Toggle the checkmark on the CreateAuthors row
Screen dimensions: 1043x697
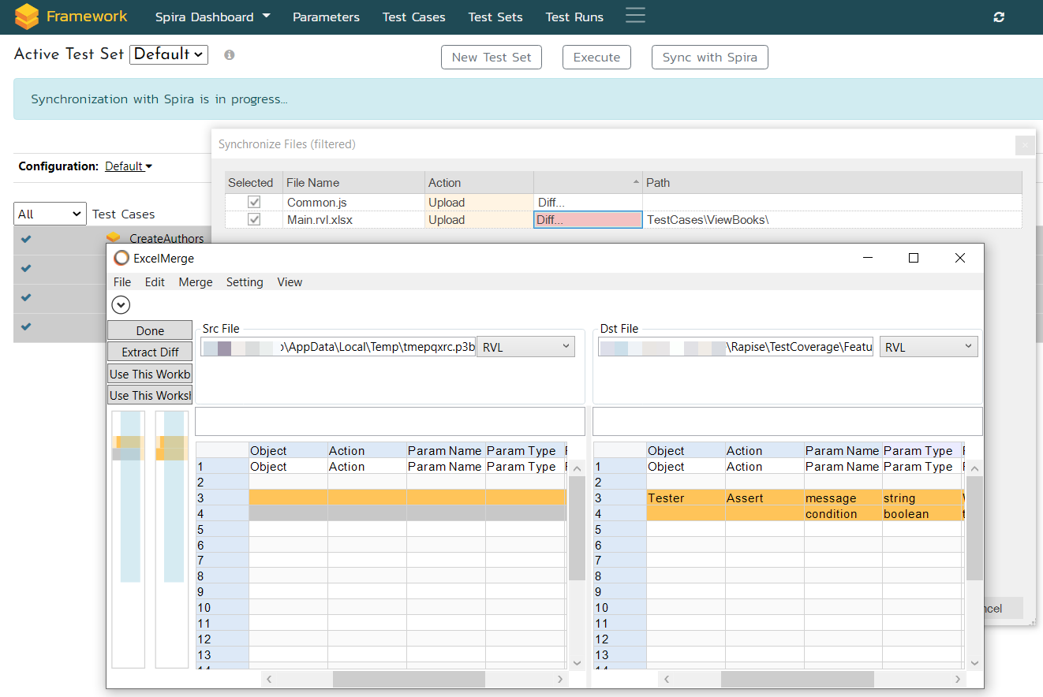click(26, 239)
